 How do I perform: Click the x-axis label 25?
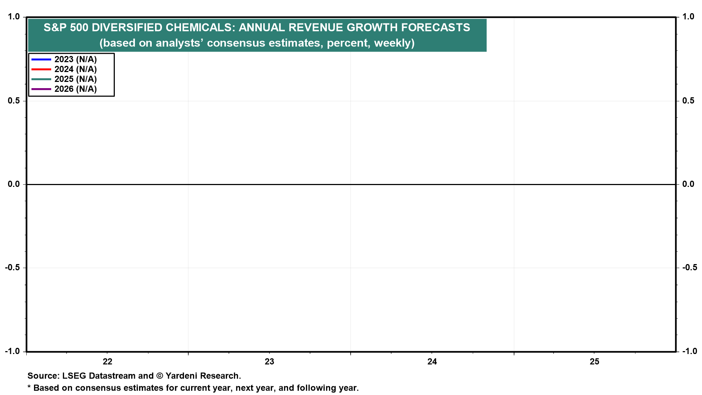pos(595,362)
